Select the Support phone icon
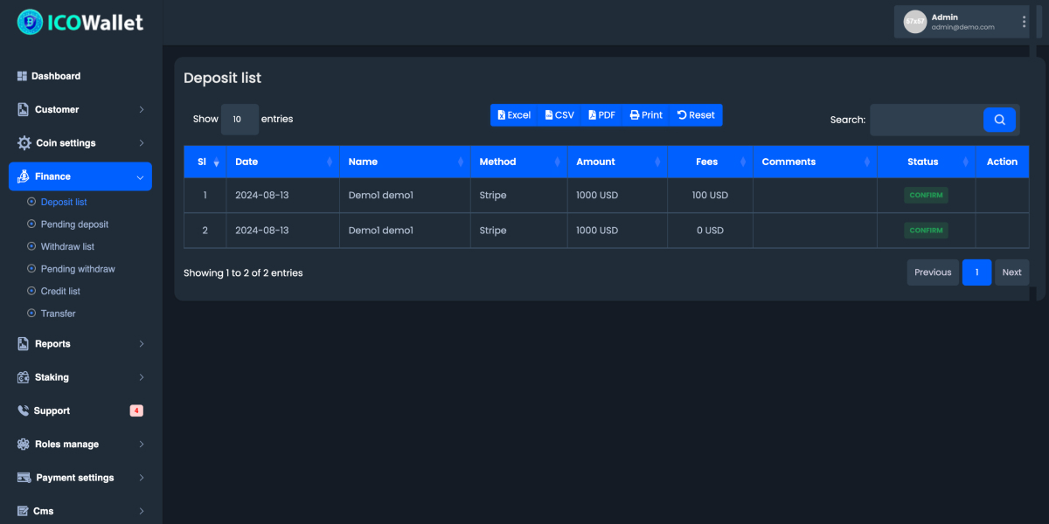 coord(23,410)
